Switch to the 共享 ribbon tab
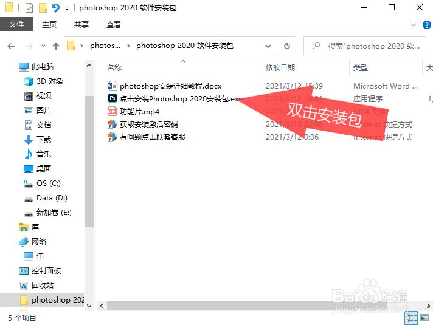The width and height of the screenshot is (433, 325). (81, 24)
